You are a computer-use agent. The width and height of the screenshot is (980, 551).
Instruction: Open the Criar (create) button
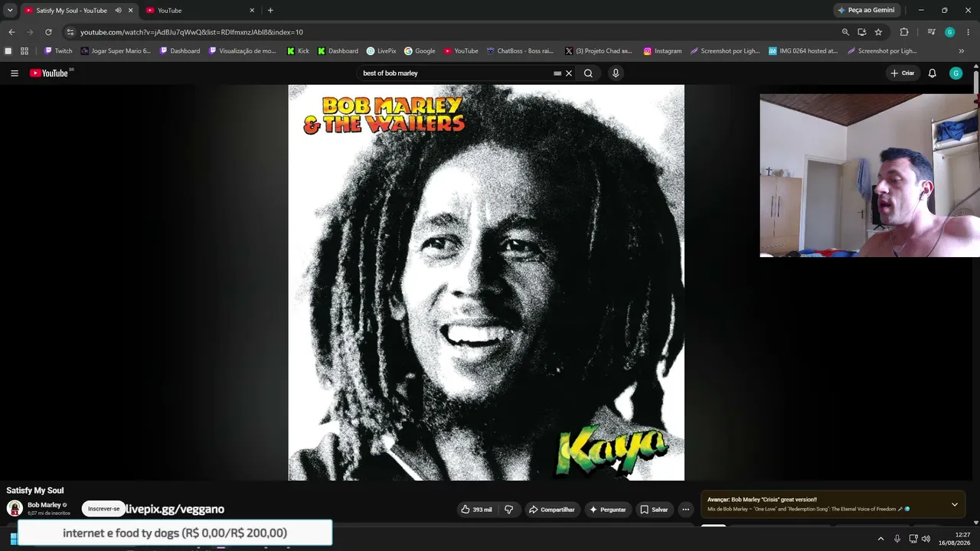pyautogui.click(x=903, y=73)
